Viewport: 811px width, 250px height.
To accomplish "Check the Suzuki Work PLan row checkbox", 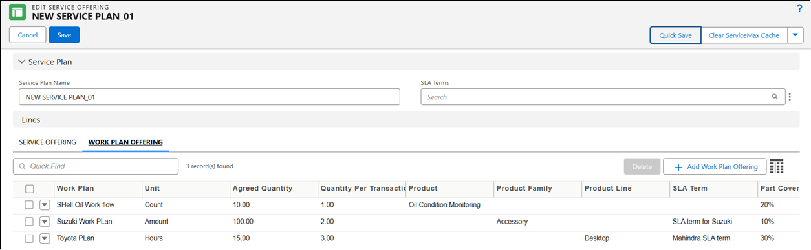I will (x=29, y=222).
